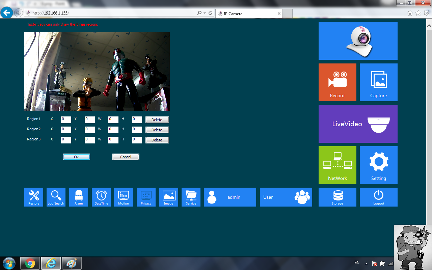Delete Region3 with its Delete button

point(157,140)
